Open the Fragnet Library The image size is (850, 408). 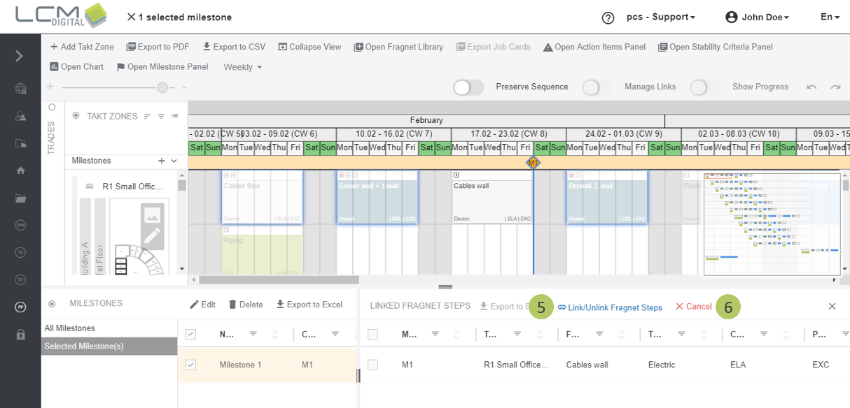[398, 47]
